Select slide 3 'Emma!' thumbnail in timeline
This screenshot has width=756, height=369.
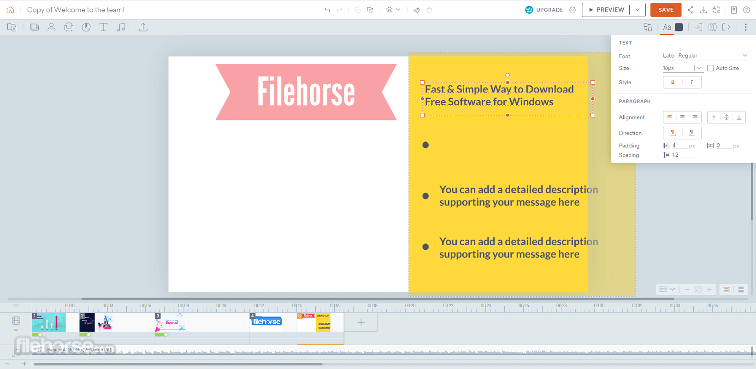(x=171, y=322)
